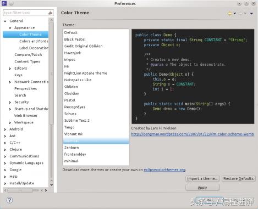Expand the Editors tree node
Screen dimensions: 258x209
(10, 69)
